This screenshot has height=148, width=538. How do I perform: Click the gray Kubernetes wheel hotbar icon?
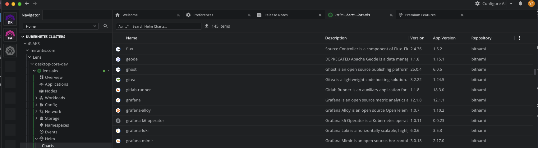pyautogui.click(x=10, y=51)
